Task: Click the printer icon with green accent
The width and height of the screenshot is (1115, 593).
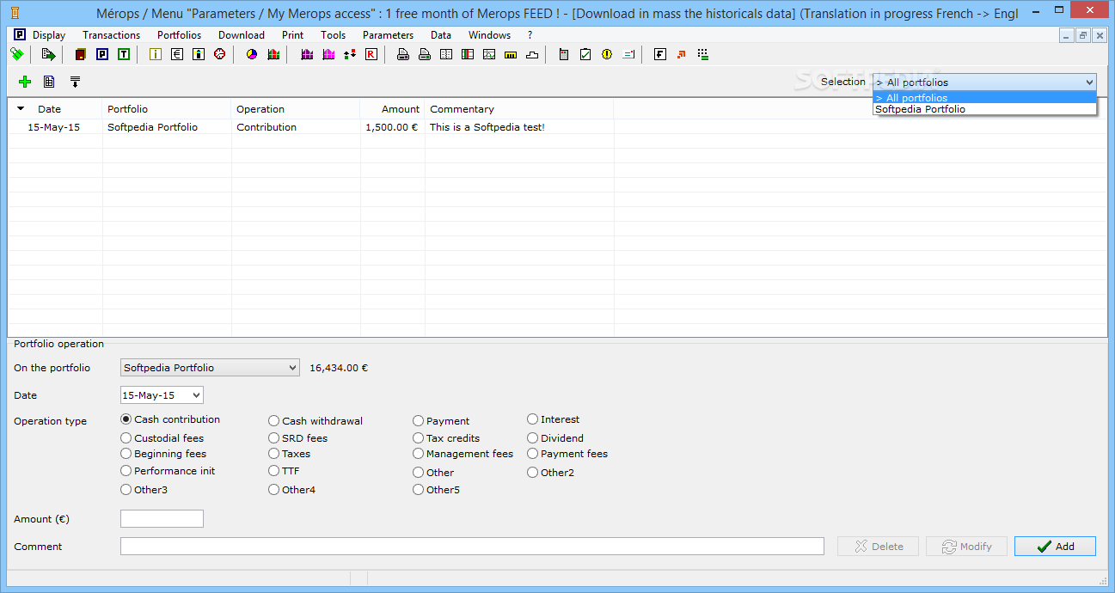Action: point(424,54)
